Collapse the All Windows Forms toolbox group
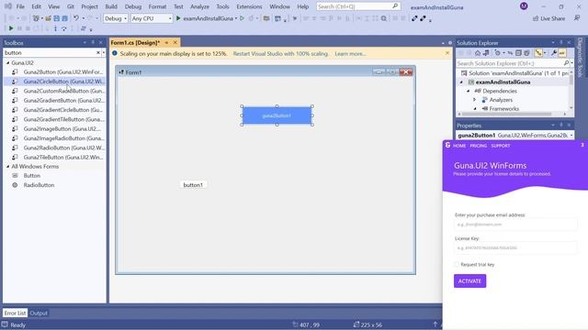This screenshot has height=330, width=588. tap(8, 167)
